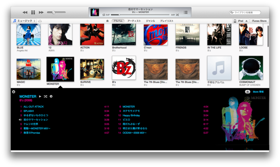Select track 無言のPromise
Viewport: 280px width, 167px height.
[x=32, y=133]
